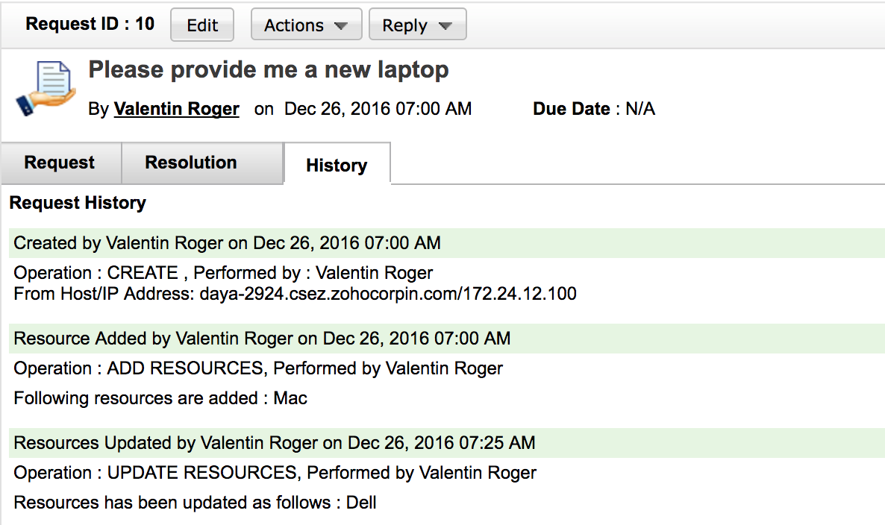885x525 pixels.
Task: Open the Actions dropdown menu
Action: point(306,24)
